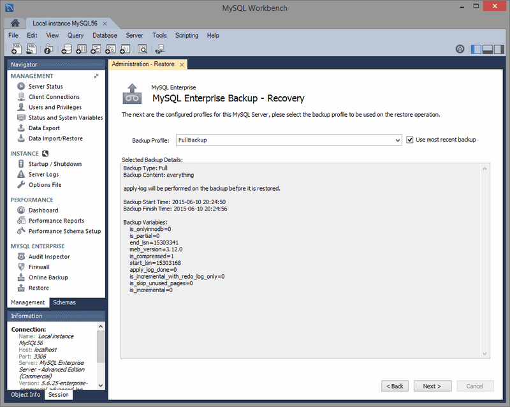
Task: Open the Scripting menu
Action: (x=187, y=35)
